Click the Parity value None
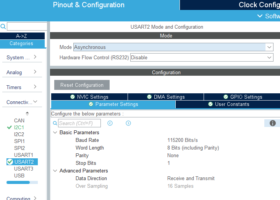Viewport: 280px width, 200px height. tap(173, 156)
